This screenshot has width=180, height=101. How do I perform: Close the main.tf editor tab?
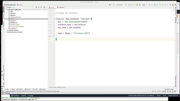point(55,7)
